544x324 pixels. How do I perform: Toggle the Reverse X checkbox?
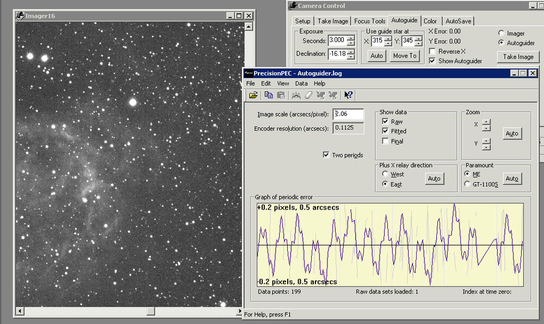[432, 52]
